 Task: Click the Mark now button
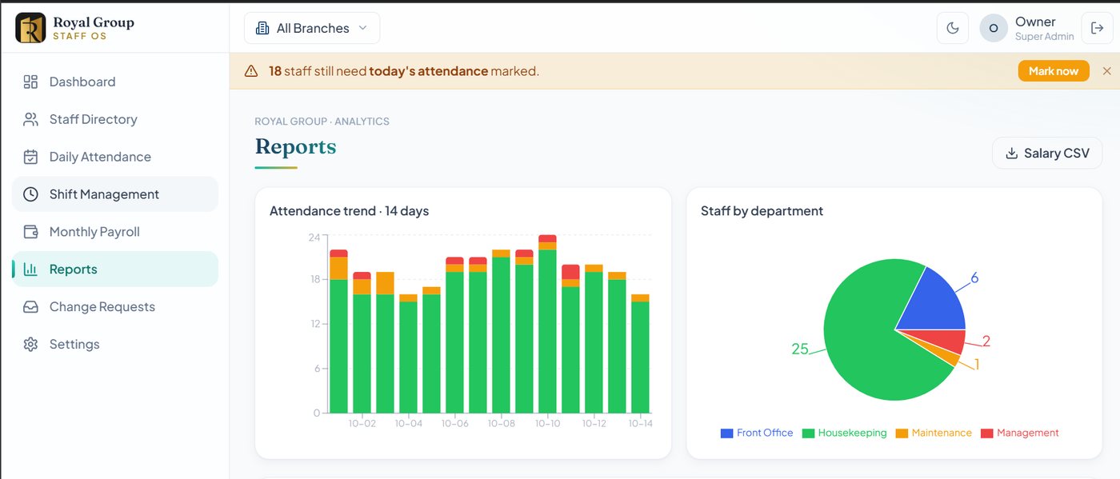tap(1054, 71)
